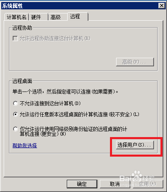Image resolution: width=167 pixels, height=192 pixels.
Task: Click the 单击一个选项 instruction text
Action: pos(65,92)
